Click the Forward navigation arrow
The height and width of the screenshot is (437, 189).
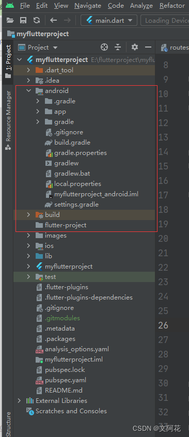coord(67,20)
